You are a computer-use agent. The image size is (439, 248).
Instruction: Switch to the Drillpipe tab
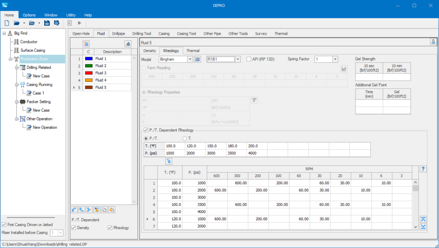(x=118, y=33)
